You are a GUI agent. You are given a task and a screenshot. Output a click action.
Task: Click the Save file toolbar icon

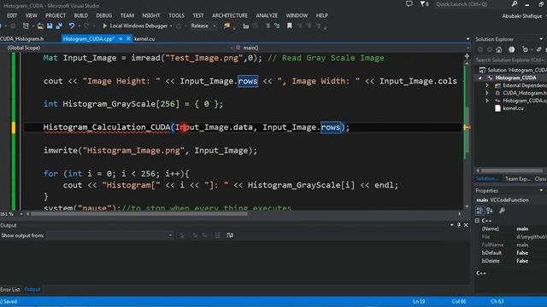[50, 26]
